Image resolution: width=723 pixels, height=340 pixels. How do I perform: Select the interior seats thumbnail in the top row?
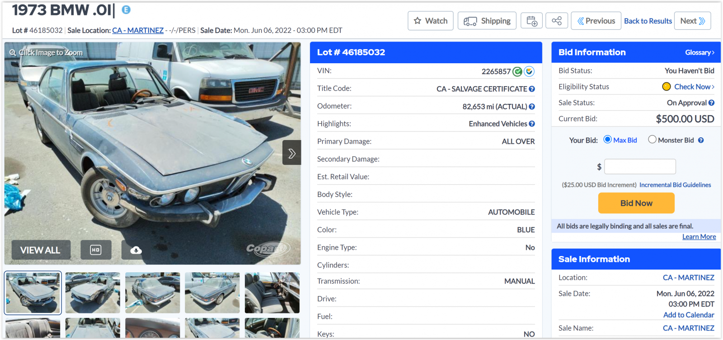pyautogui.click(x=272, y=293)
